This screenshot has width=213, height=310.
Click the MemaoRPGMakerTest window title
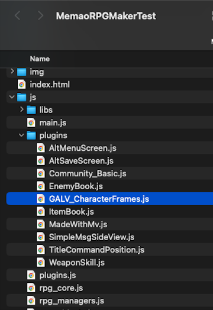tap(106, 16)
